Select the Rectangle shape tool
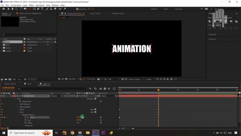Viewport: 241px width, 136px height. [34, 9]
